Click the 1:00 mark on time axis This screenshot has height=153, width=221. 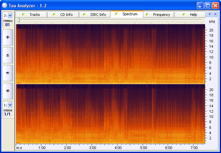pos(42,148)
